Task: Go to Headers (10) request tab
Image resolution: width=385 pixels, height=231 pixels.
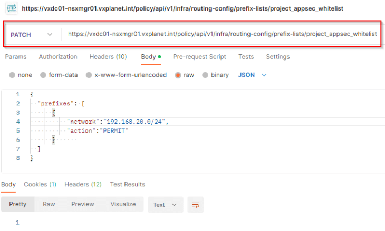Action: [108, 57]
